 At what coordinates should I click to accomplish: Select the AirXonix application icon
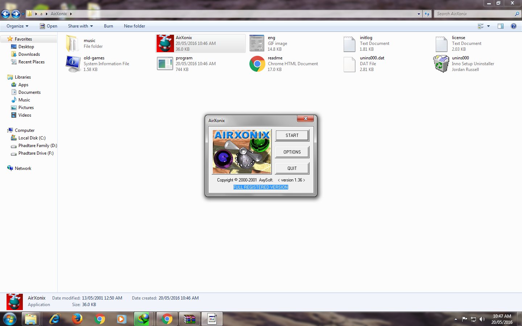(165, 43)
